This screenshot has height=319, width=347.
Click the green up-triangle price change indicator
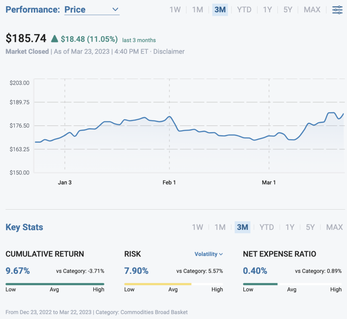tap(55, 39)
